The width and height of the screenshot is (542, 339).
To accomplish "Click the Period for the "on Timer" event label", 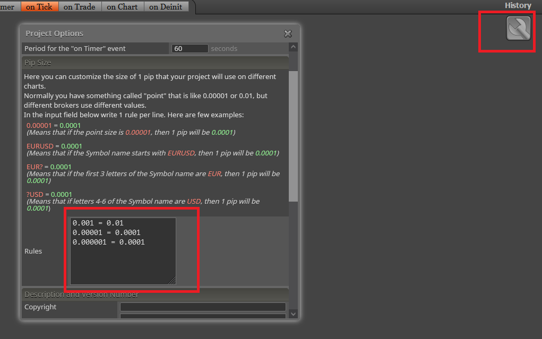I will pos(75,48).
